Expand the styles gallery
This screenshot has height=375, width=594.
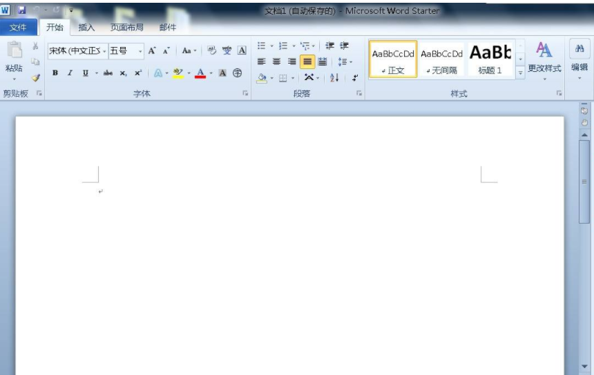pyautogui.click(x=521, y=73)
